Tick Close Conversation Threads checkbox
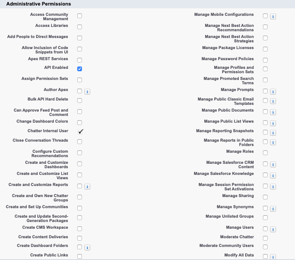 [80, 142]
